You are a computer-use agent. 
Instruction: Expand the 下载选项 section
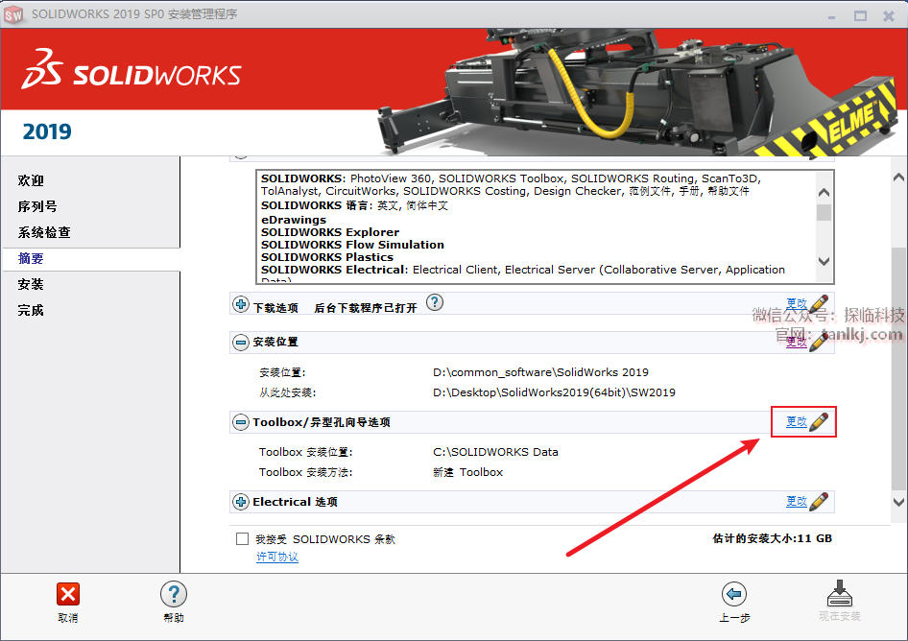(241, 303)
